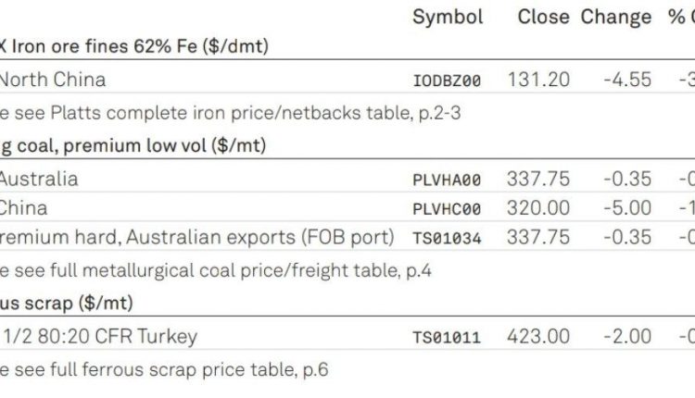
Task: Click the -5.00 change value
Action: [x=627, y=207]
